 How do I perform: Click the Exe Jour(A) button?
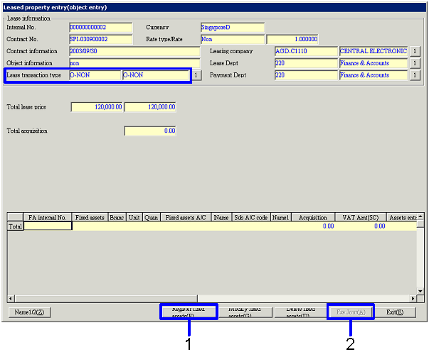tap(350, 312)
